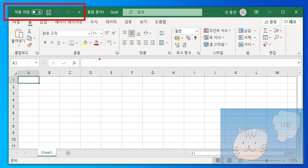
Task: Click the AutoSum sigma icon
Action: pyautogui.click(x=265, y=31)
